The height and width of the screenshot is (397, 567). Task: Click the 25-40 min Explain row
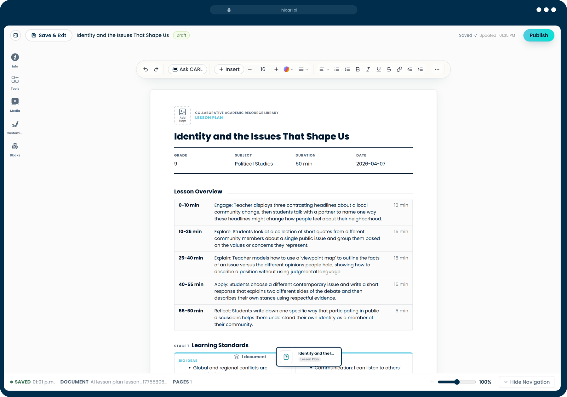pos(293,265)
